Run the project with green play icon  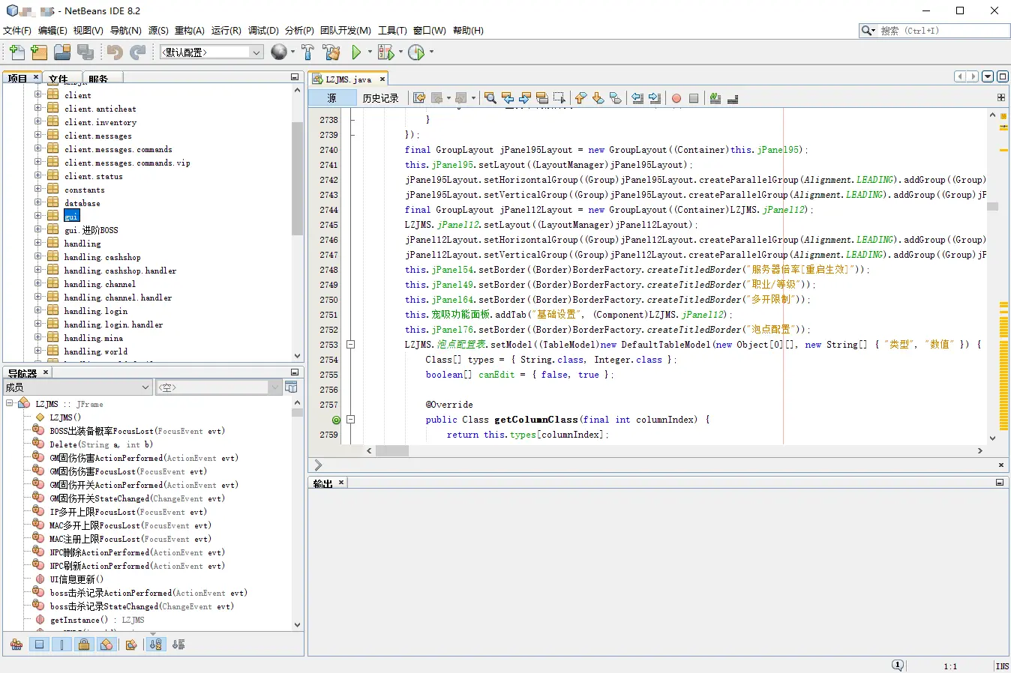(356, 52)
